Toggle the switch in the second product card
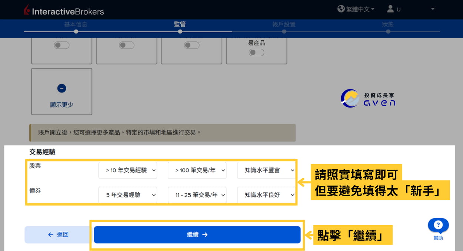 [x=127, y=45]
